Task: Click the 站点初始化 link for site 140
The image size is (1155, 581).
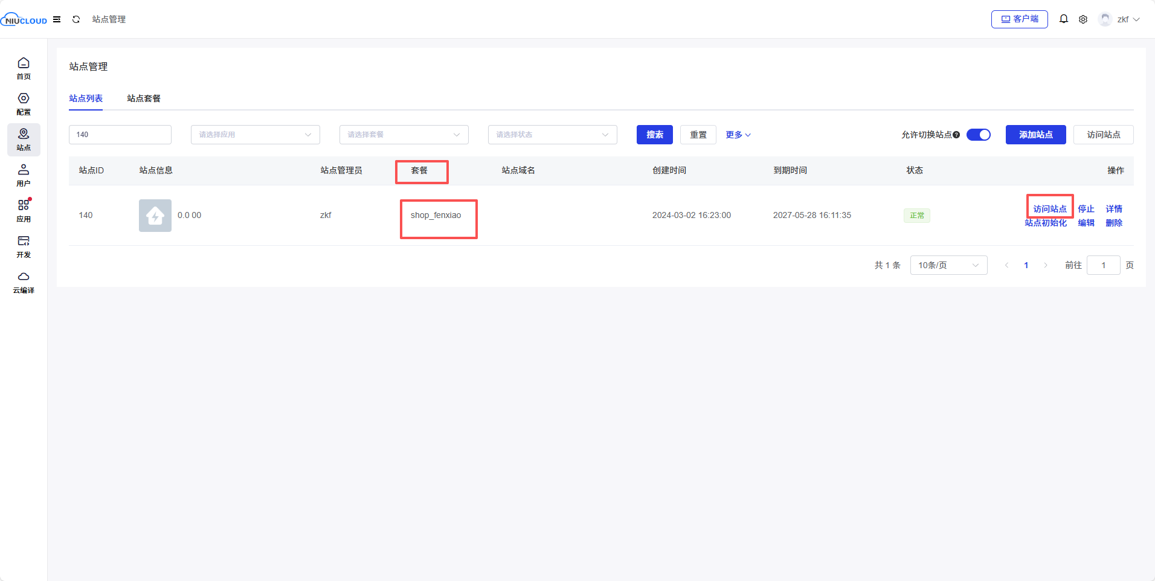Action: [1046, 223]
